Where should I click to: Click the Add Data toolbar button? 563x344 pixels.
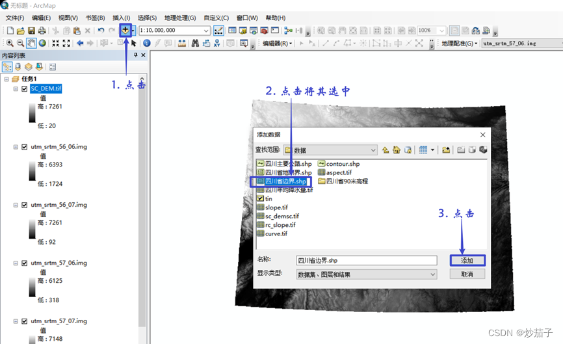click(x=125, y=30)
